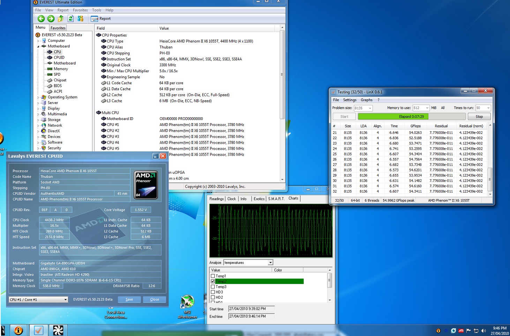Open the EVEREST Tools menu
The width and height of the screenshot is (510, 336).
click(97, 10)
